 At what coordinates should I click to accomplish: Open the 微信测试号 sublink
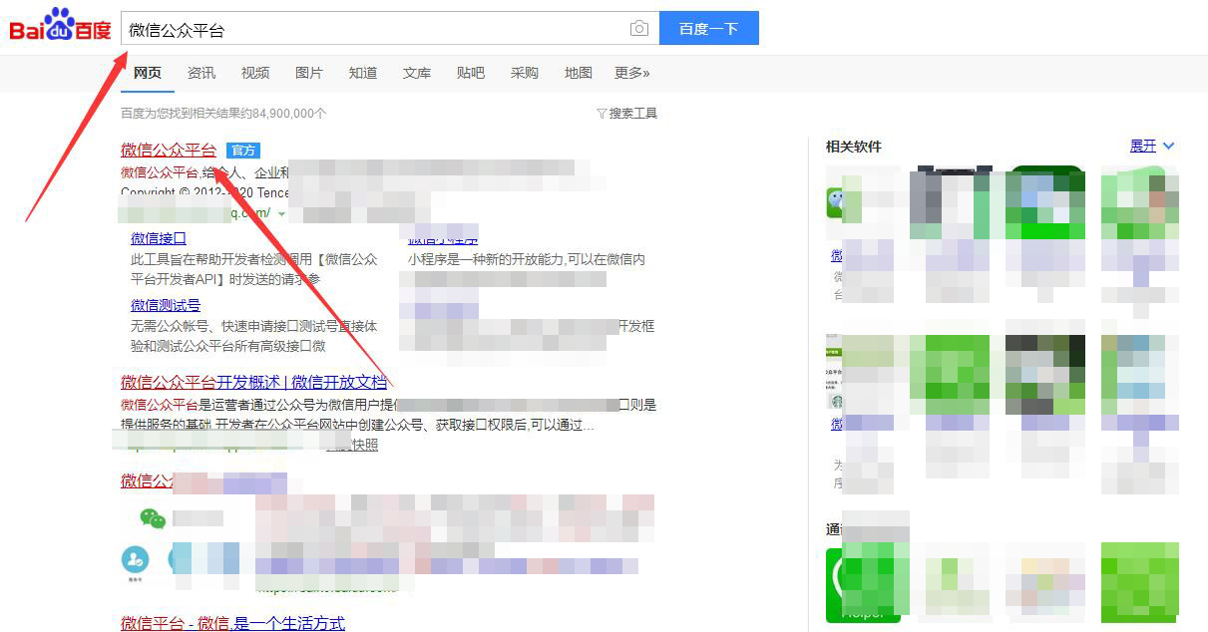165,305
